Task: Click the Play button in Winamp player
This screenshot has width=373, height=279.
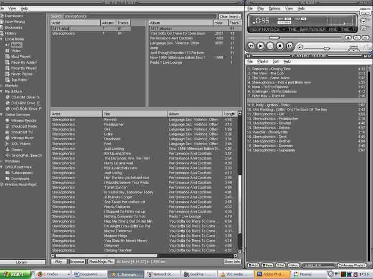Action: click(261, 46)
